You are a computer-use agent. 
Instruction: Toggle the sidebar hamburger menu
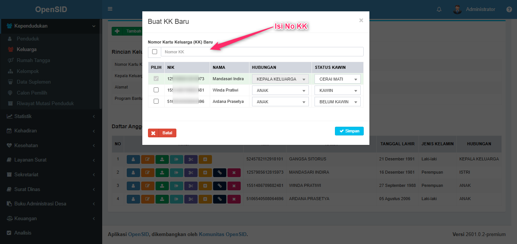pyautogui.click(x=110, y=9)
